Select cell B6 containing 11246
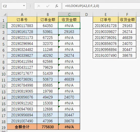Screen dimensions: 140x132 click(x=48, y=49)
